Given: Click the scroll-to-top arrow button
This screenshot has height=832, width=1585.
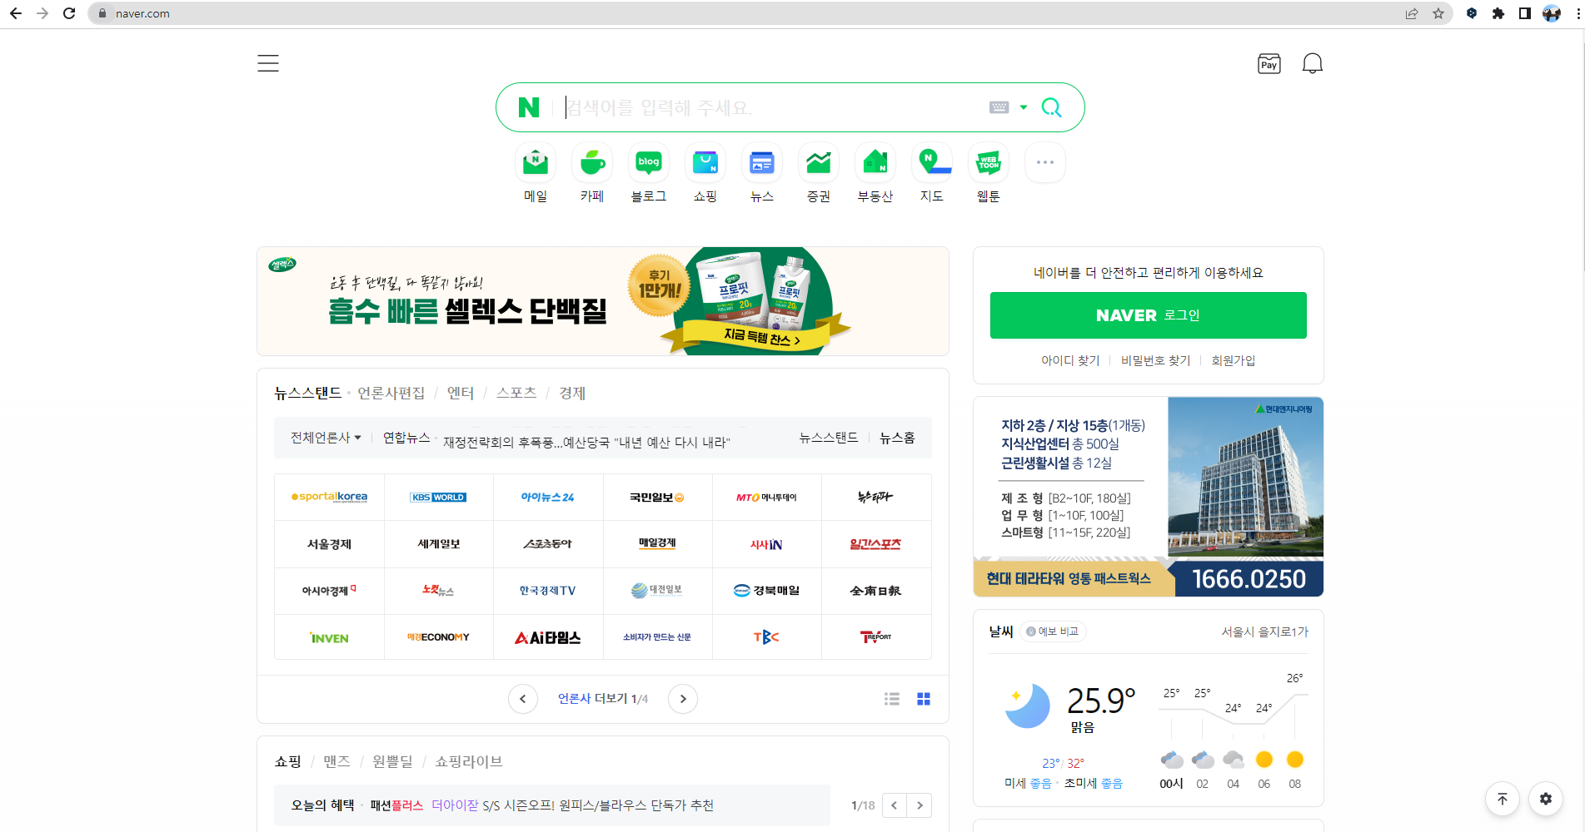Looking at the screenshot, I should 1503,799.
